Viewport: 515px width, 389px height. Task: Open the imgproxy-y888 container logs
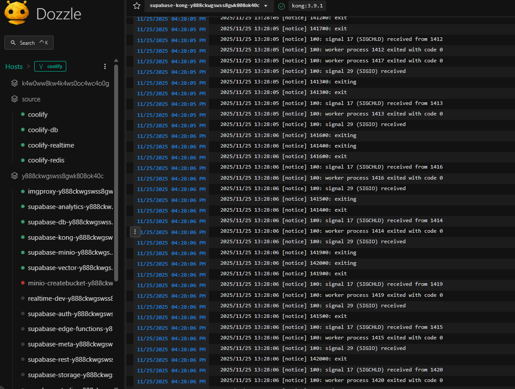70,191
